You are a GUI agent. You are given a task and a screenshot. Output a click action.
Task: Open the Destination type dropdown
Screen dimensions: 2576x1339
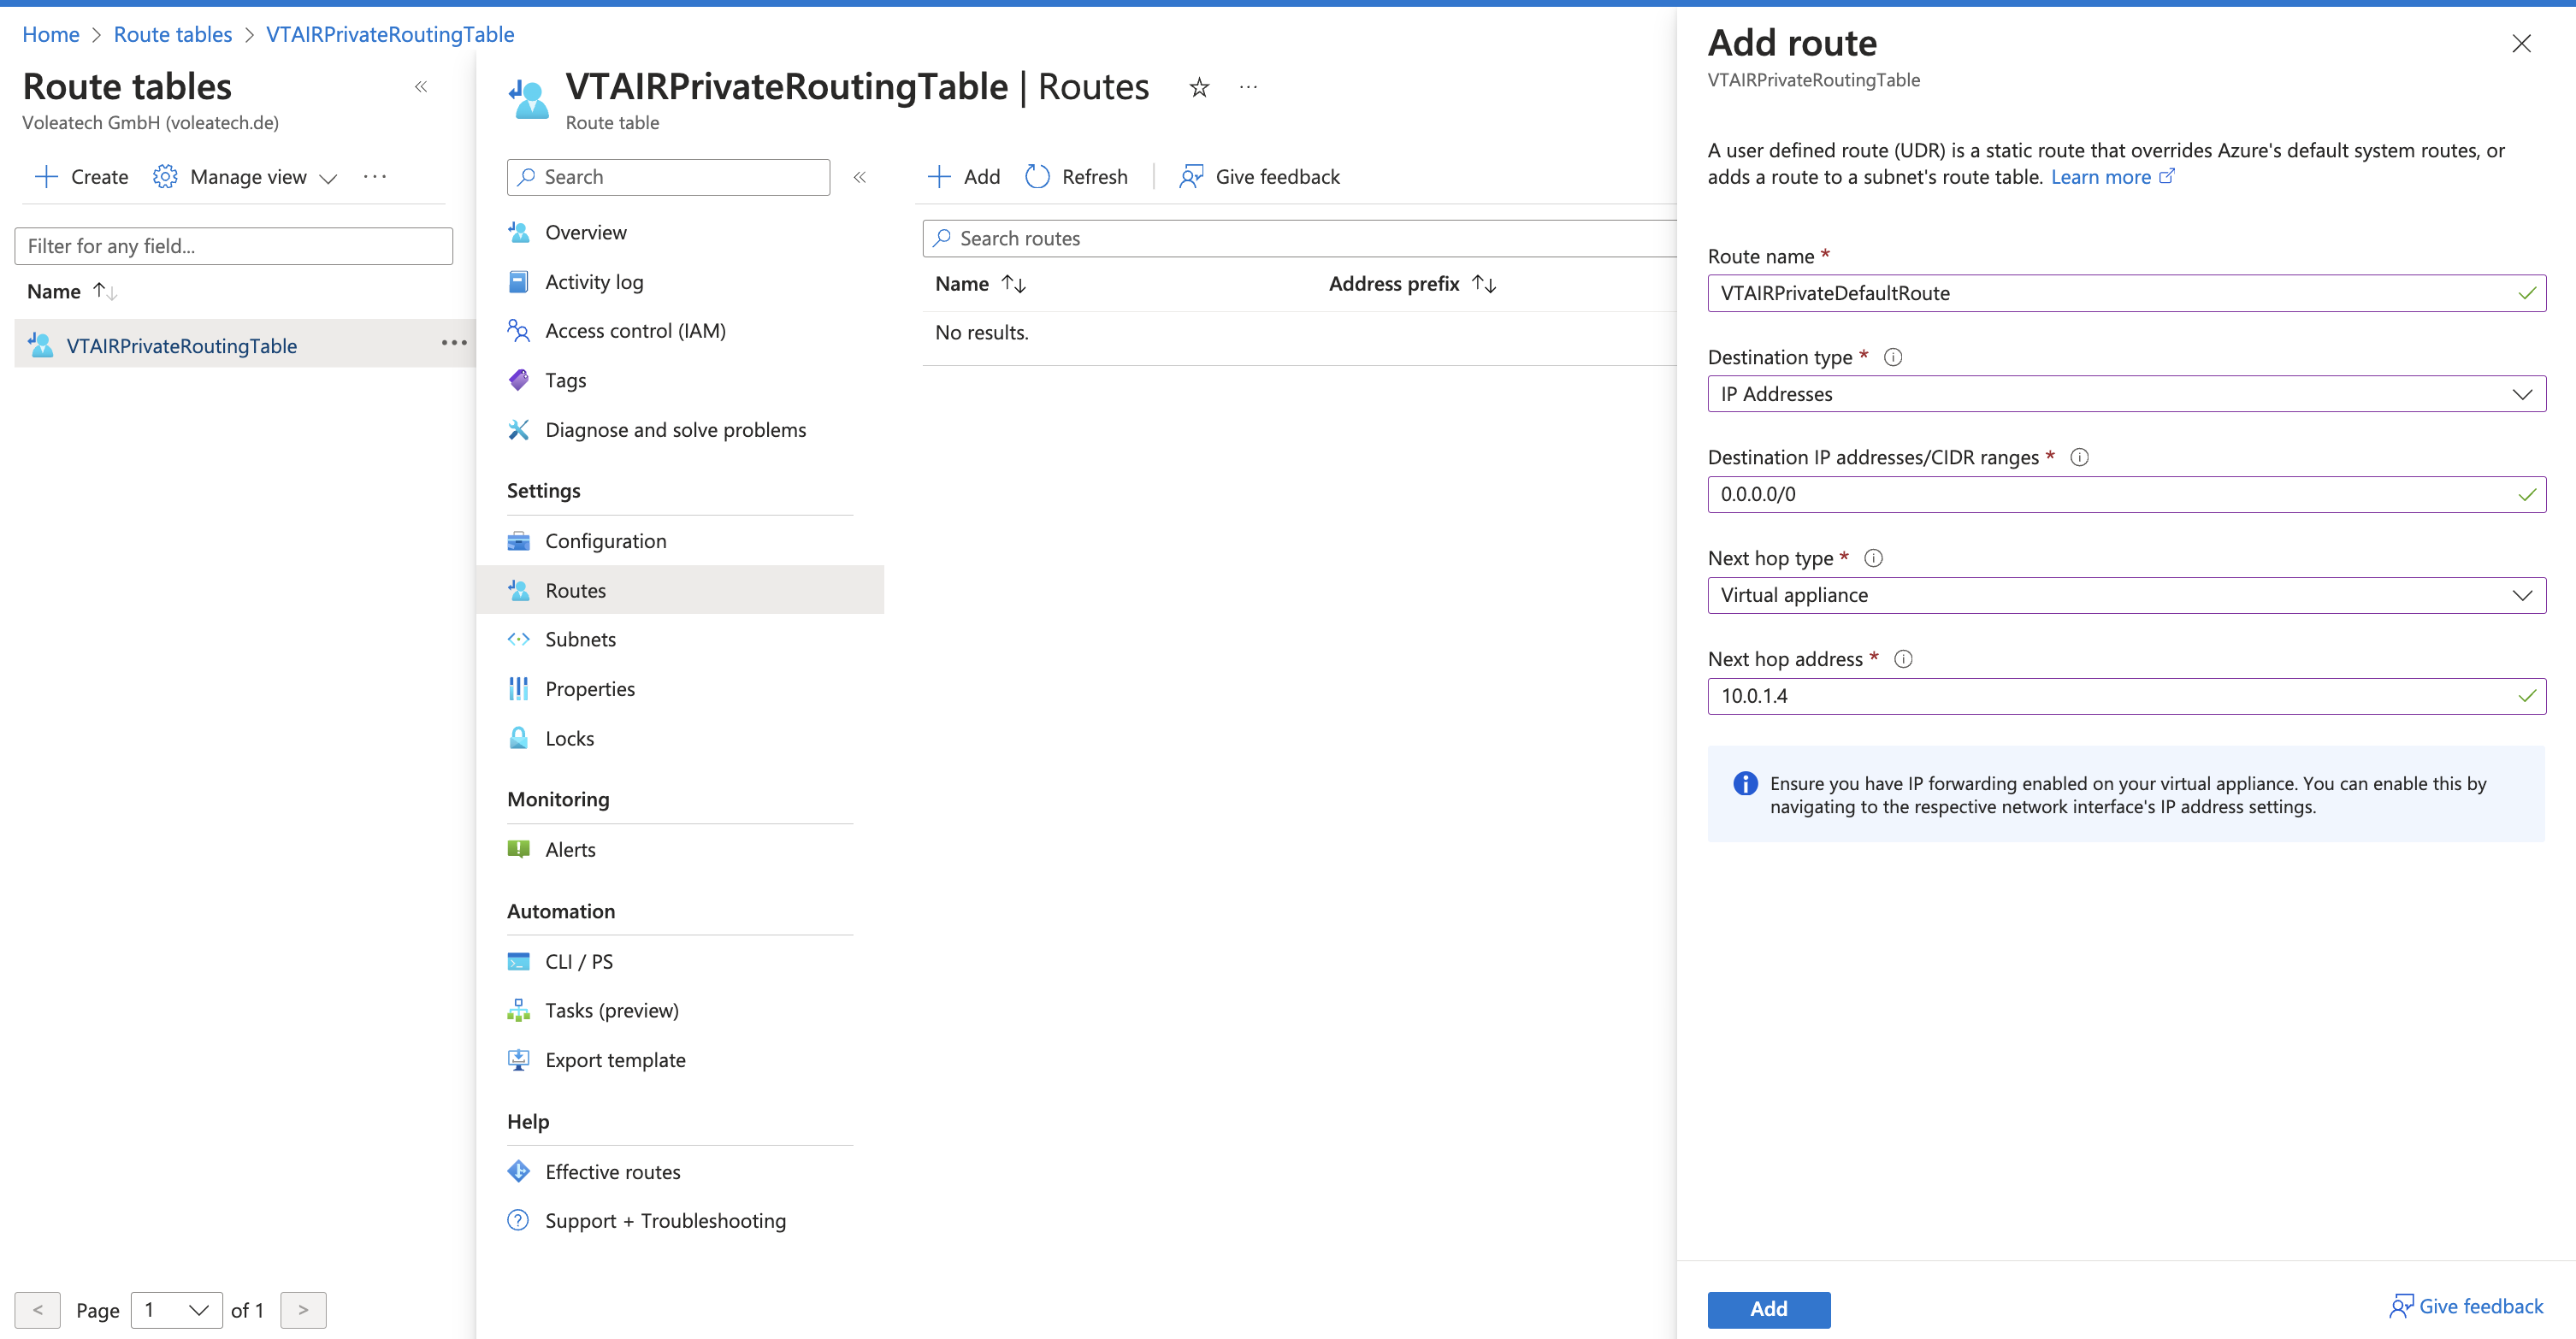click(x=2126, y=394)
